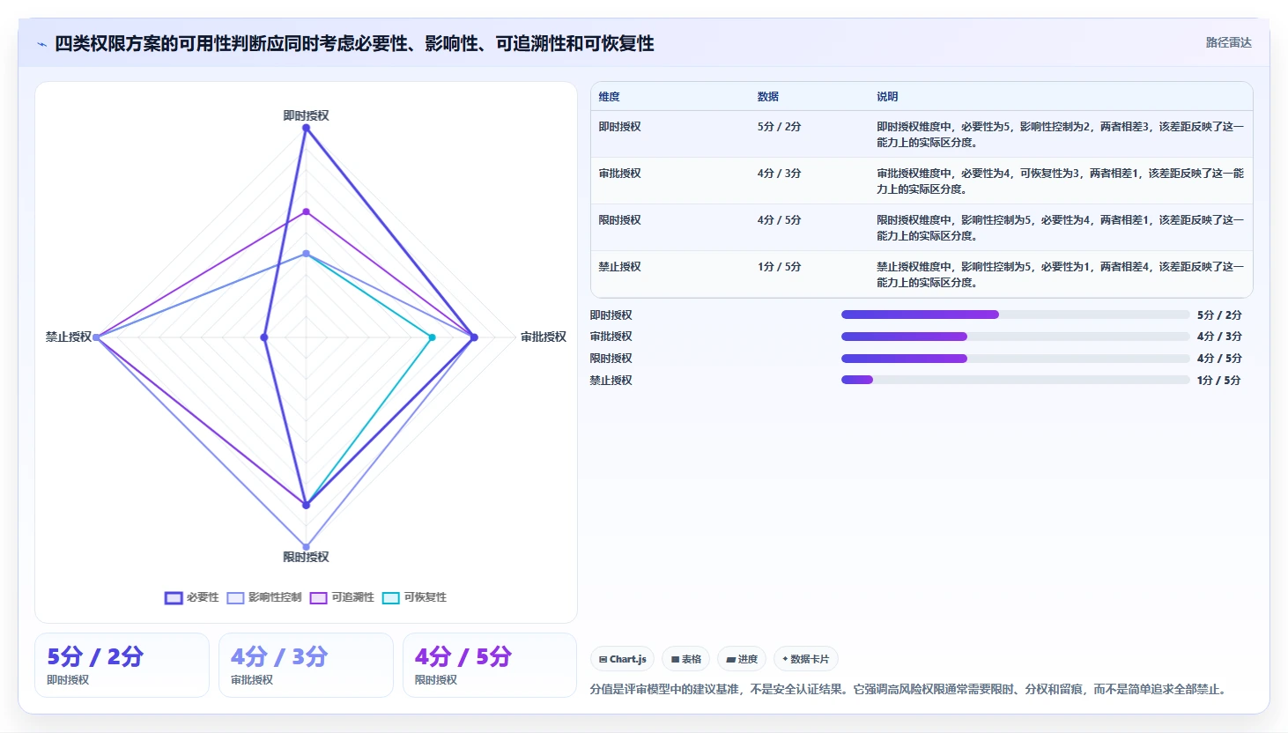Screen dimensions: 1288x733
Task: Click the 审批授权 progress bar
Action: (1015, 337)
